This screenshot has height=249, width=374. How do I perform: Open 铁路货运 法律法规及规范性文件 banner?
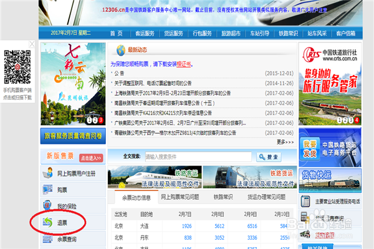[x=250, y=177]
